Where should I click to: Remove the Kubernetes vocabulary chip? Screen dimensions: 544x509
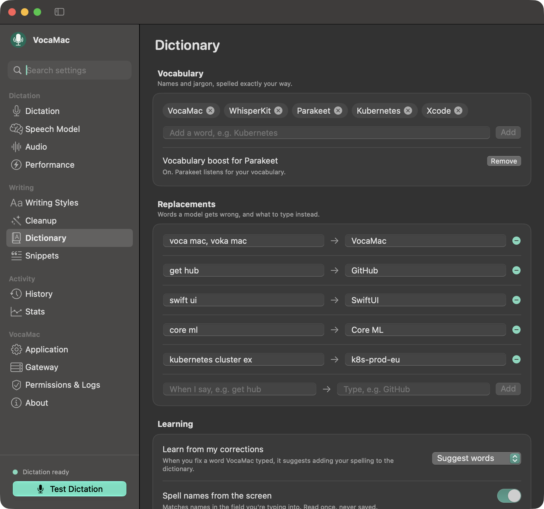coord(408,111)
